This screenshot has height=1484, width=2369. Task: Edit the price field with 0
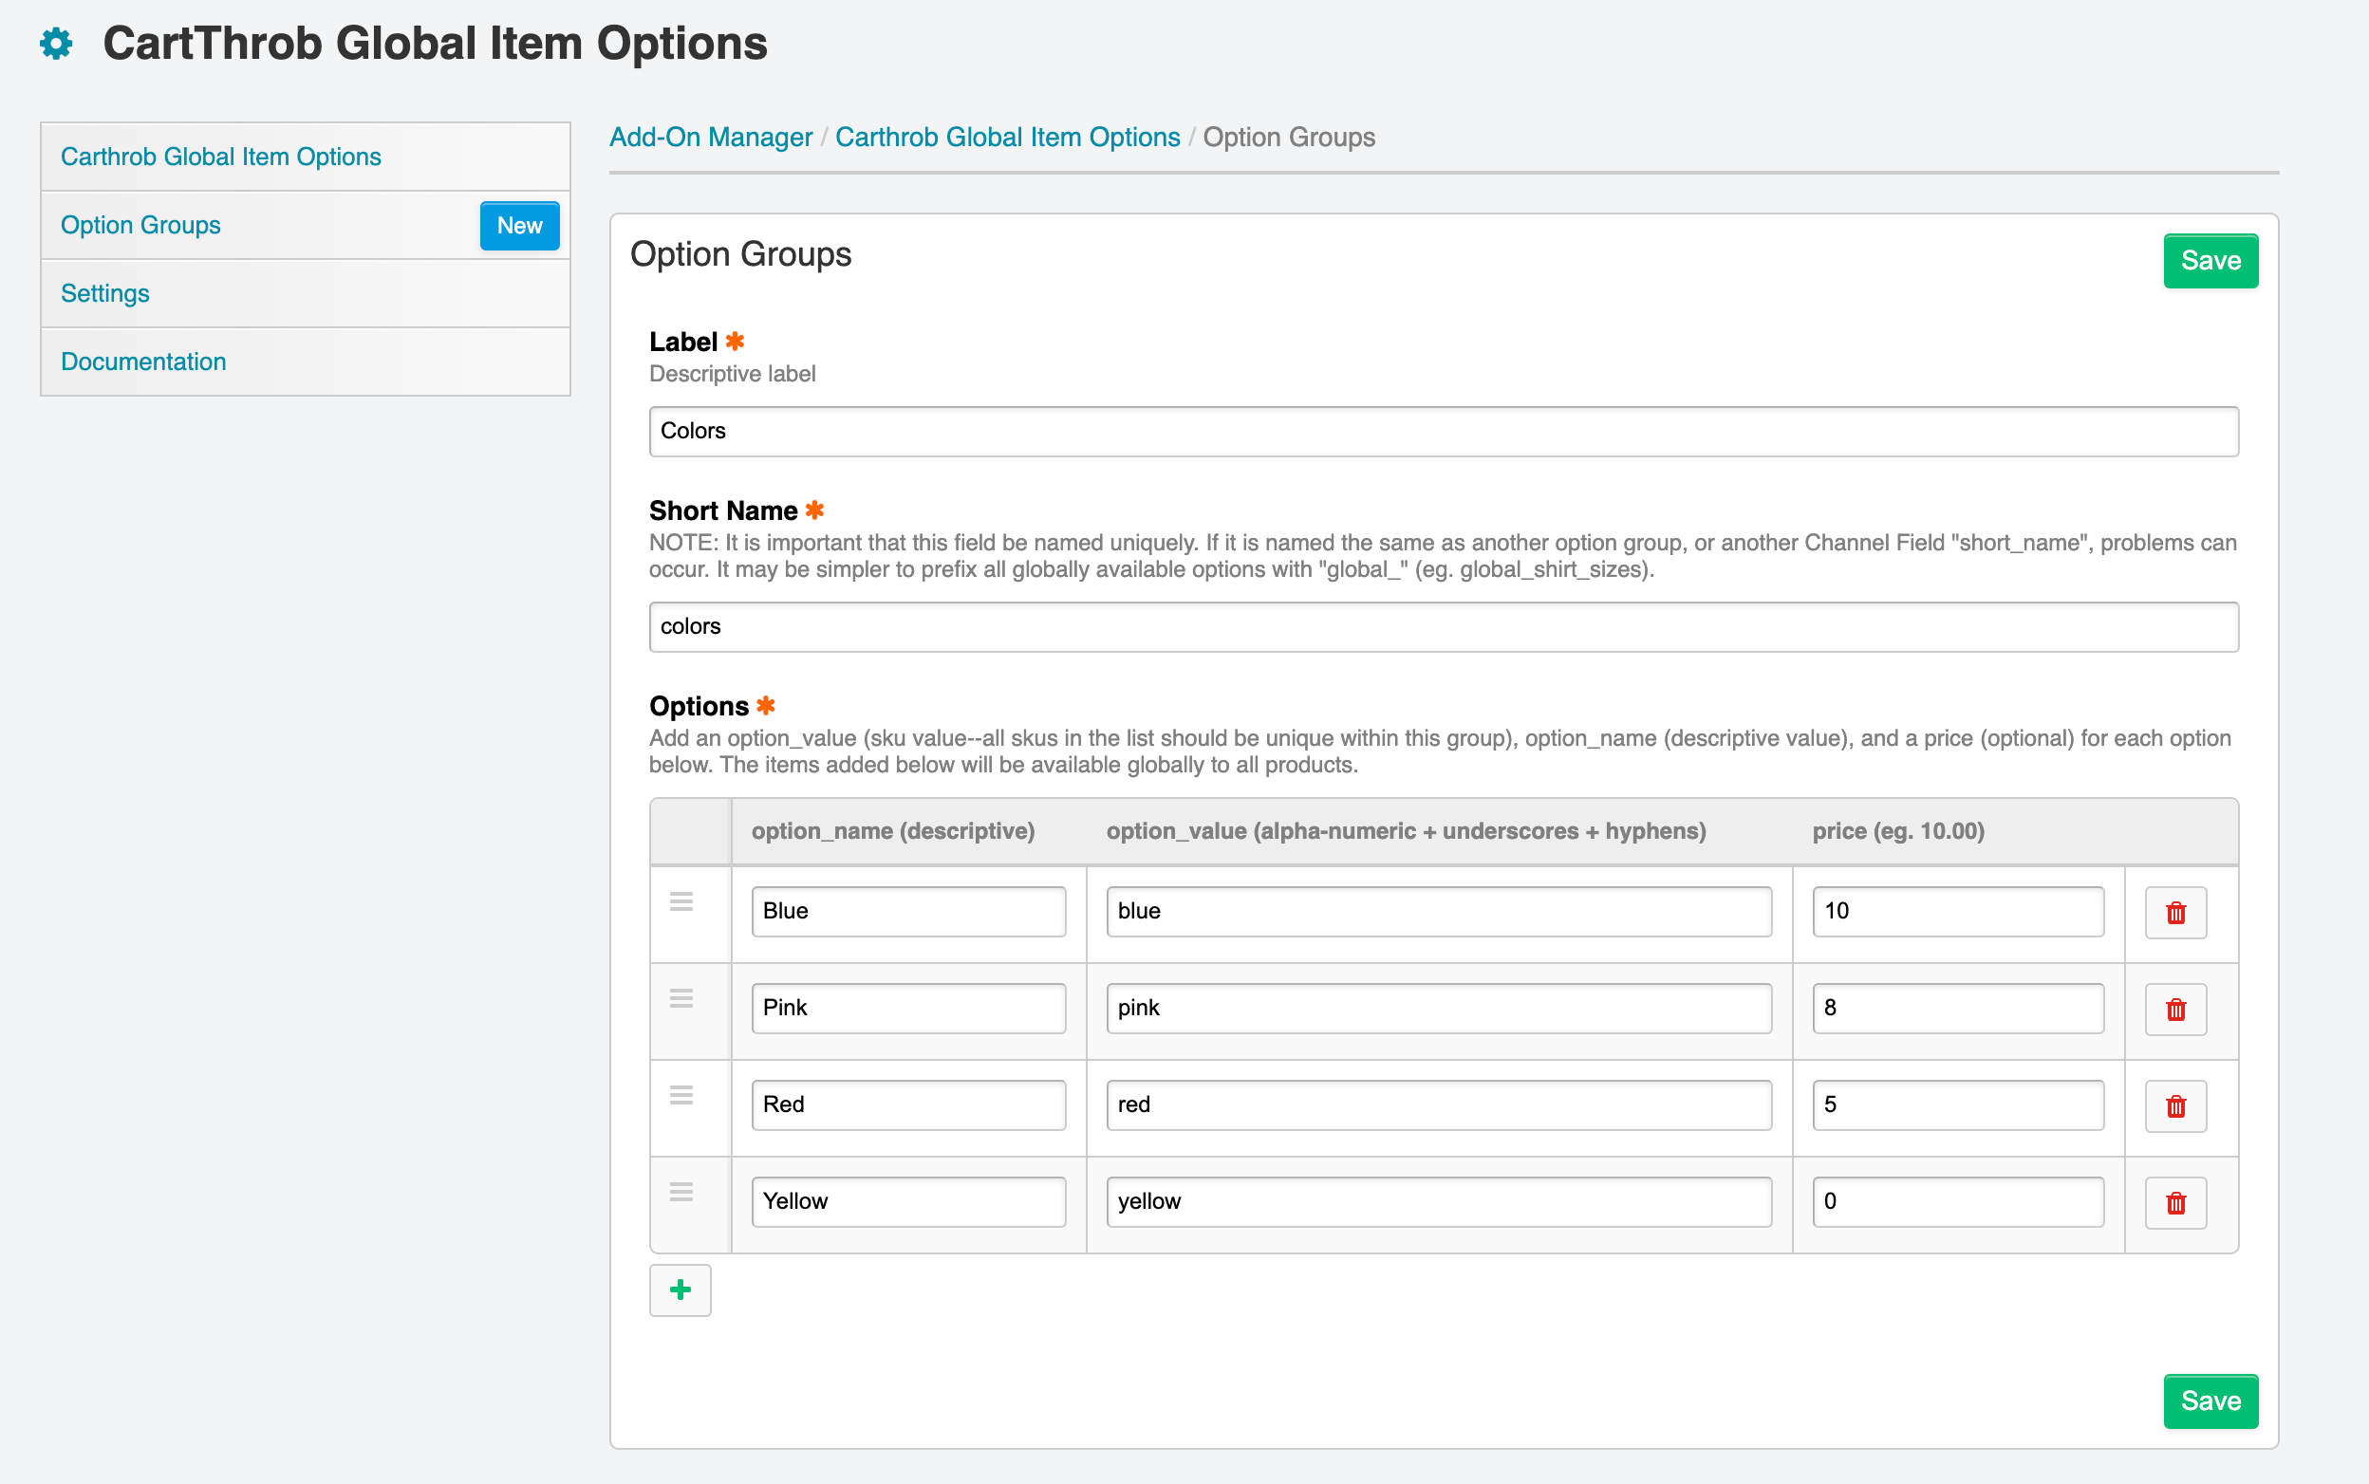click(x=1958, y=1201)
